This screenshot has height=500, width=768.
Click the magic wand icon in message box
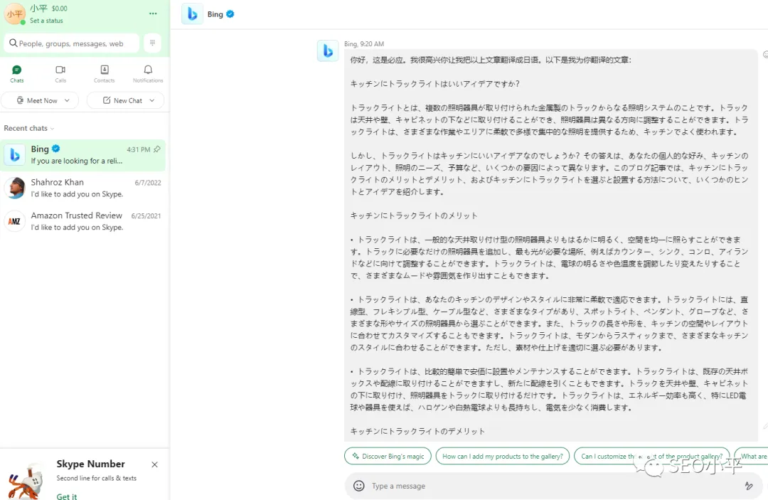click(749, 486)
